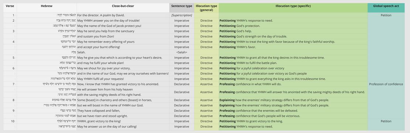Select "May YHWH answer you on the day of trouble!"
Viewport: 410px width, 133px height.
(x=108, y=21)
